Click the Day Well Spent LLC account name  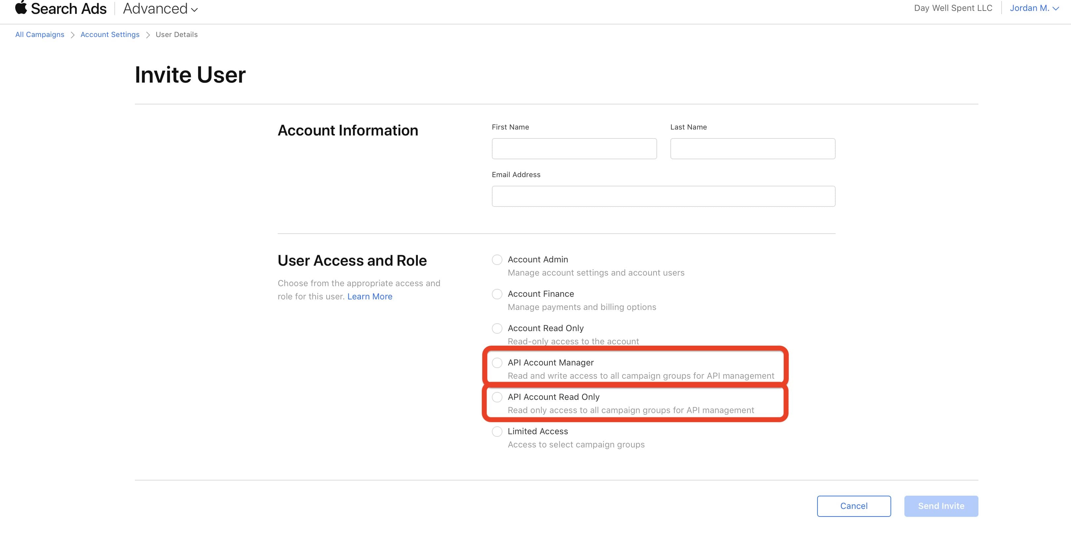(x=953, y=8)
